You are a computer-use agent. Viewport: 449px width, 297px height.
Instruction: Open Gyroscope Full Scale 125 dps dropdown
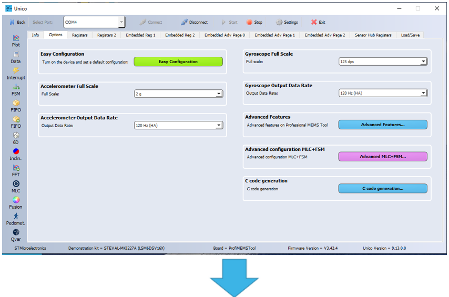383,62
